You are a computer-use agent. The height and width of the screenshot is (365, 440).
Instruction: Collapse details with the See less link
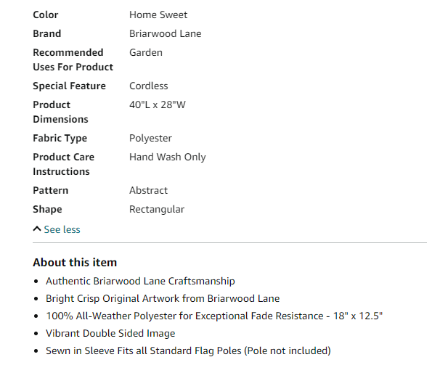[x=62, y=229]
